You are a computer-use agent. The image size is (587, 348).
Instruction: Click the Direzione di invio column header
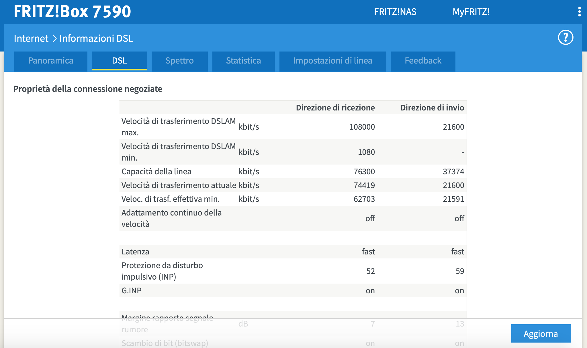coord(432,108)
